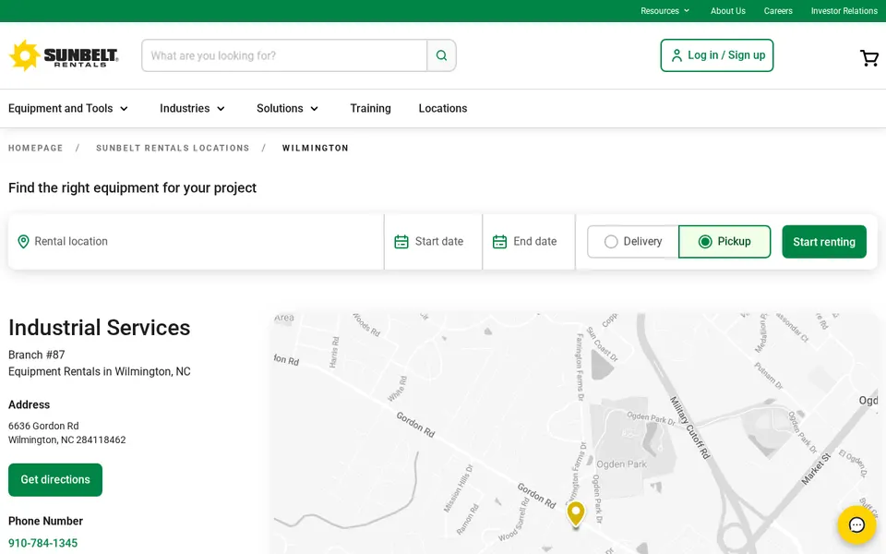
Task: Open Investor Relations link
Action: [x=844, y=11]
